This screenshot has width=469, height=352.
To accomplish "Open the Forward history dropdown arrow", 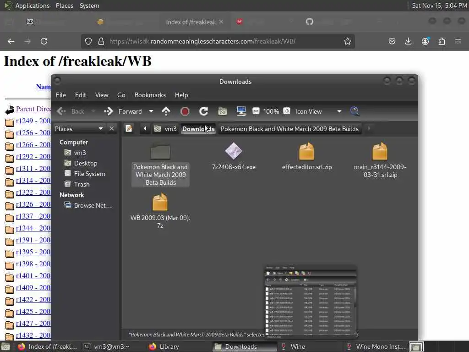I will point(151,111).
